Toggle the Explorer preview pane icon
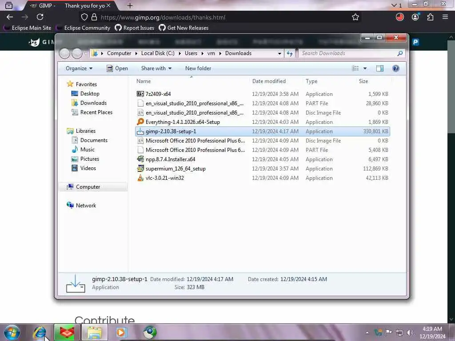Viewport: 455px width, 341px height. 379,68
